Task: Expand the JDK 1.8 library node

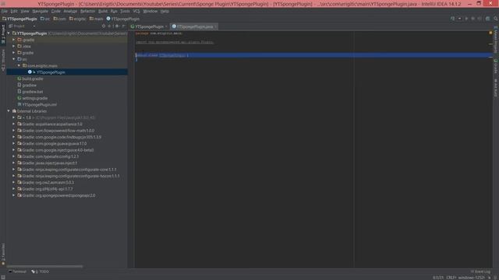Action: click(14, 117)
